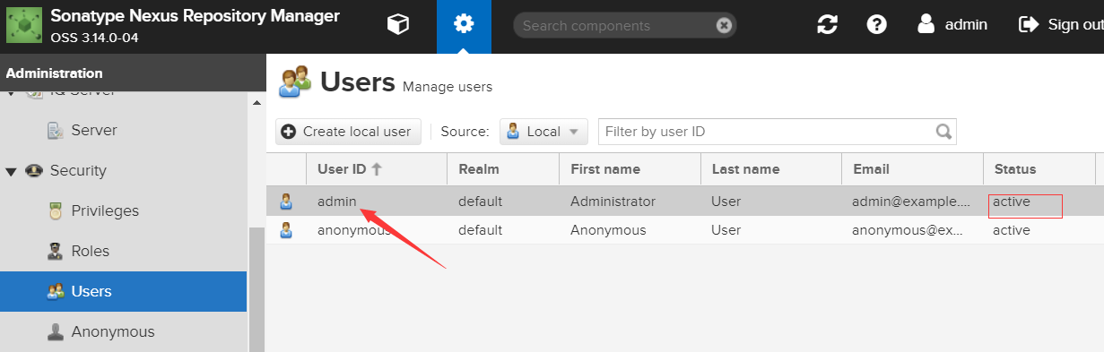Click the filter magnifier icon
This screenshot has height=352, width=1104.
point(943,132)
